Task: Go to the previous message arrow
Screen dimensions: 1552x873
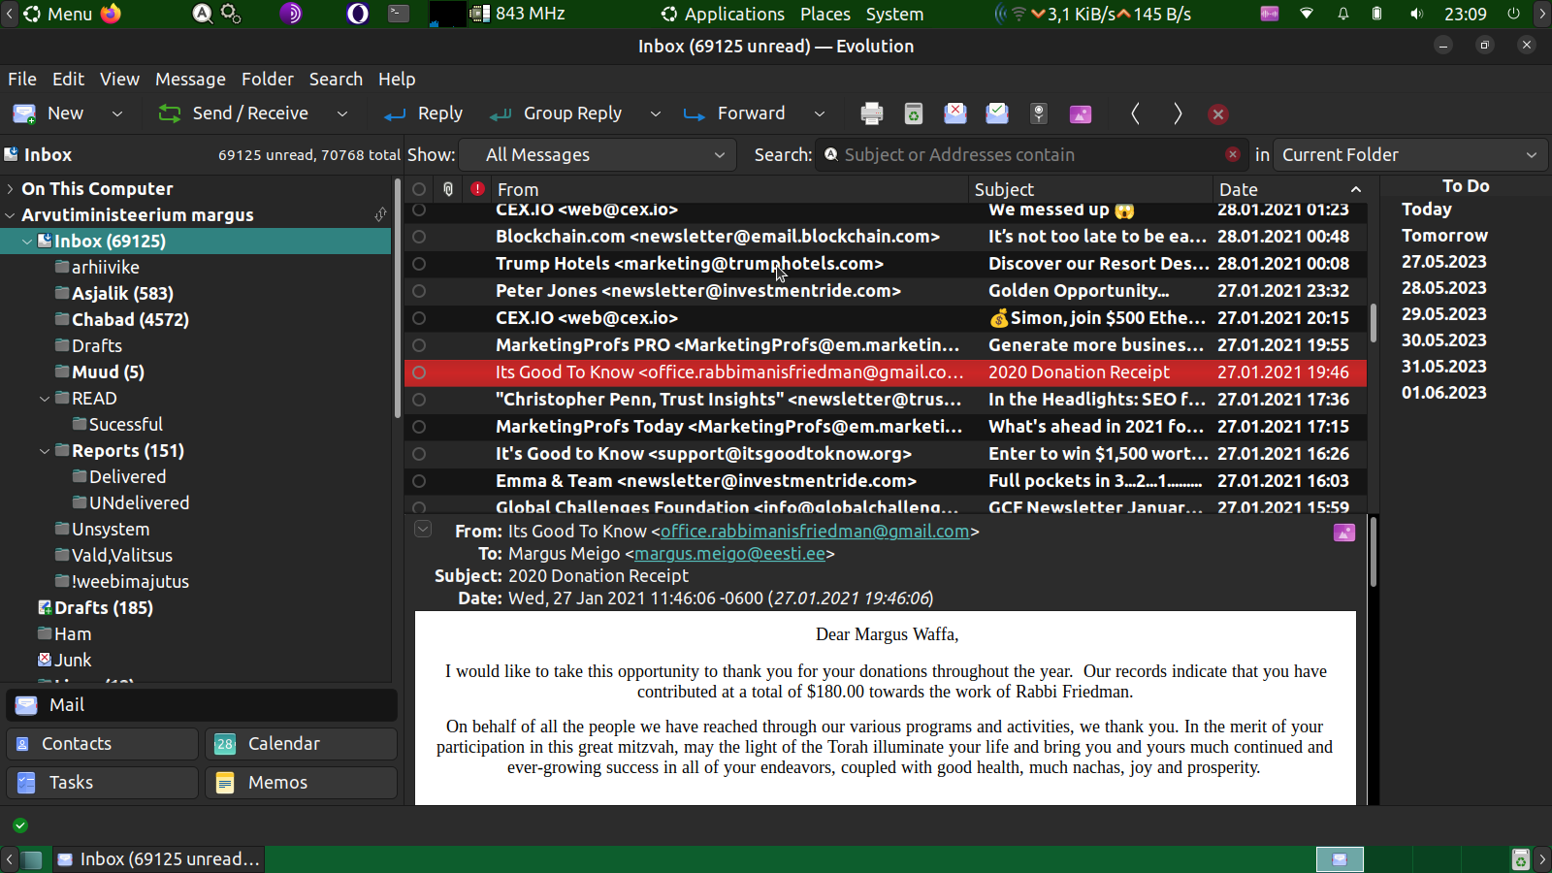Action: coord(1135,113)
